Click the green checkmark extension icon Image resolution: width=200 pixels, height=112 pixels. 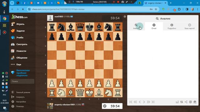point(163,9)
